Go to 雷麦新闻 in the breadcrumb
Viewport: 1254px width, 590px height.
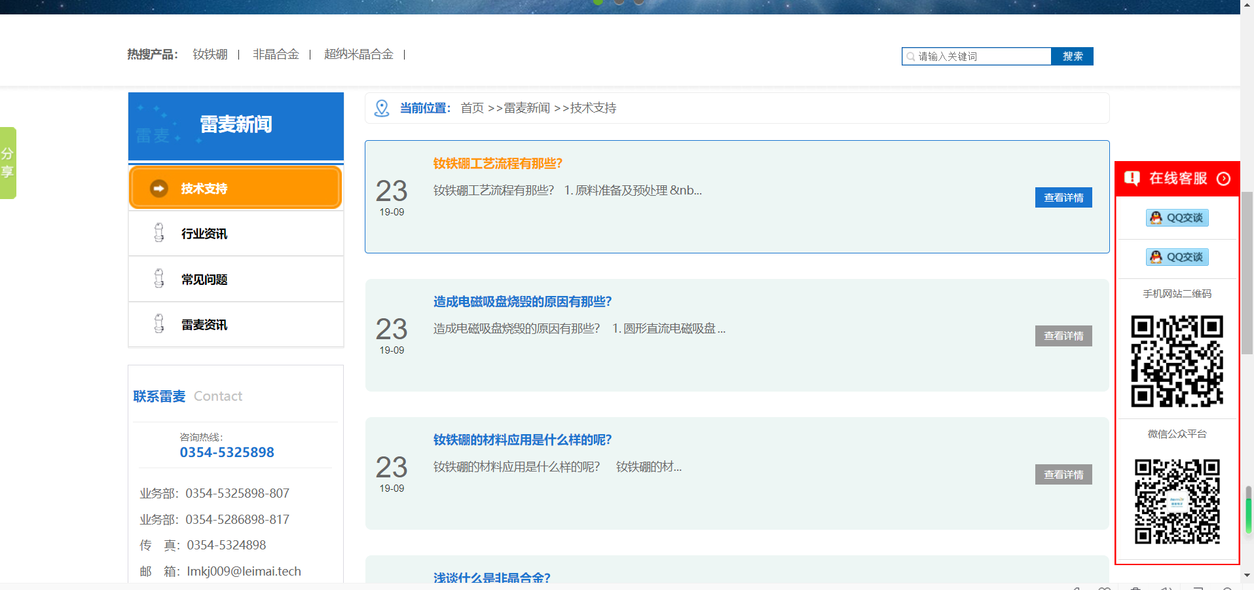526,108
